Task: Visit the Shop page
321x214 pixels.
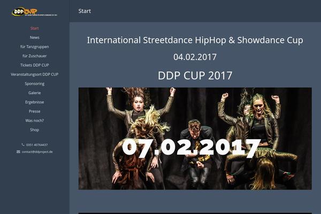Action: pos(34,130)
